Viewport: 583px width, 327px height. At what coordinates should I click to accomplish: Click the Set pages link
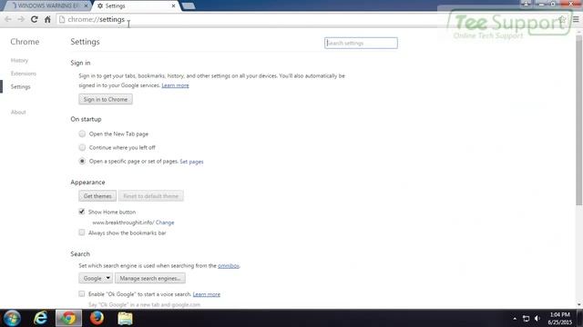tap(191, 162)
